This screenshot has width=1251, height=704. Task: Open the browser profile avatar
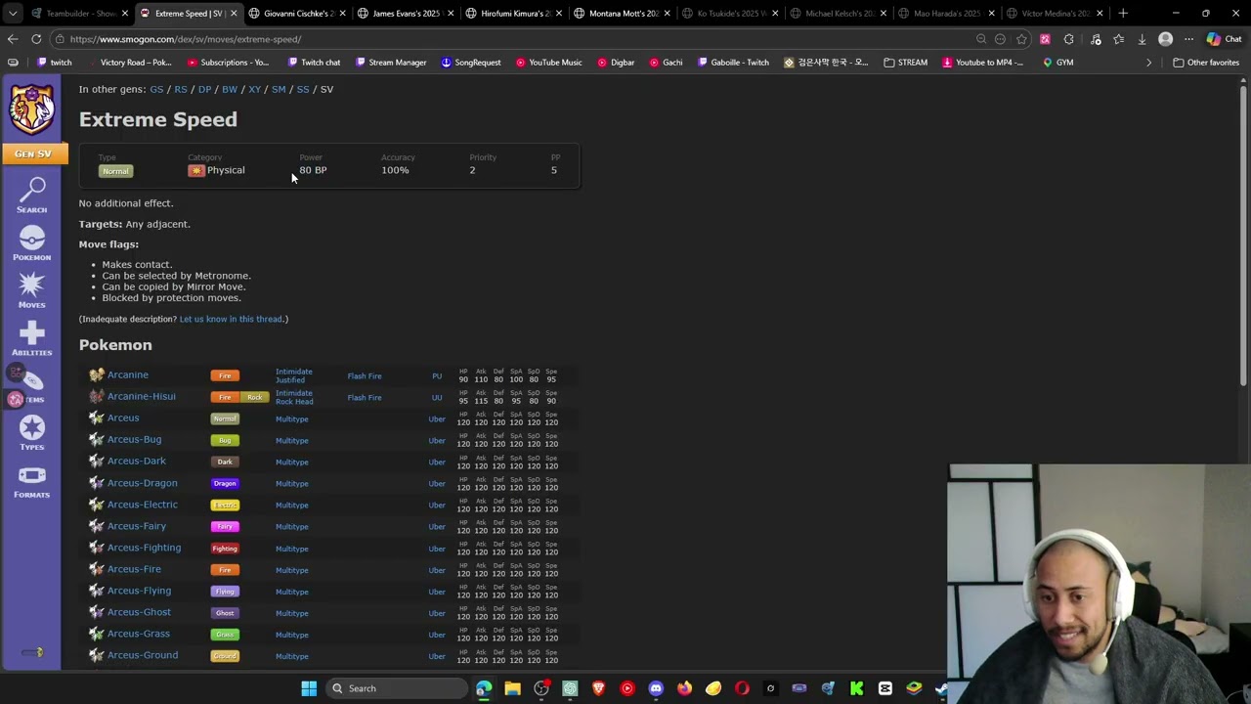point(1165,39)
